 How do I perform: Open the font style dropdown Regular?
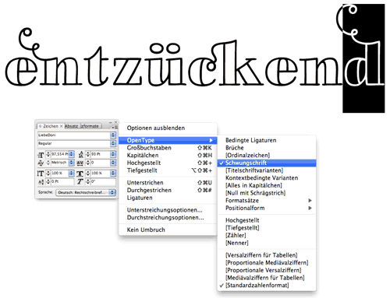[x=113, y=143]
